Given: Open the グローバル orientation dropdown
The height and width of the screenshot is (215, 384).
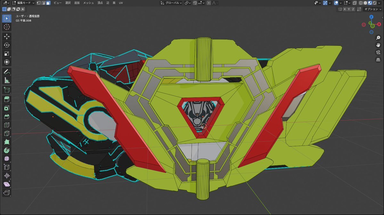Looking at the screenshot, I should pos(172,3).
